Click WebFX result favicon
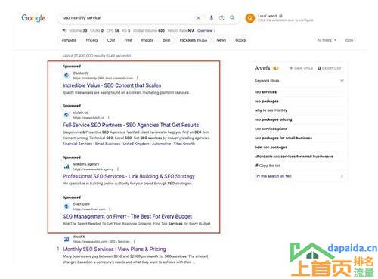Screen dimensions: 378x279 67,239
